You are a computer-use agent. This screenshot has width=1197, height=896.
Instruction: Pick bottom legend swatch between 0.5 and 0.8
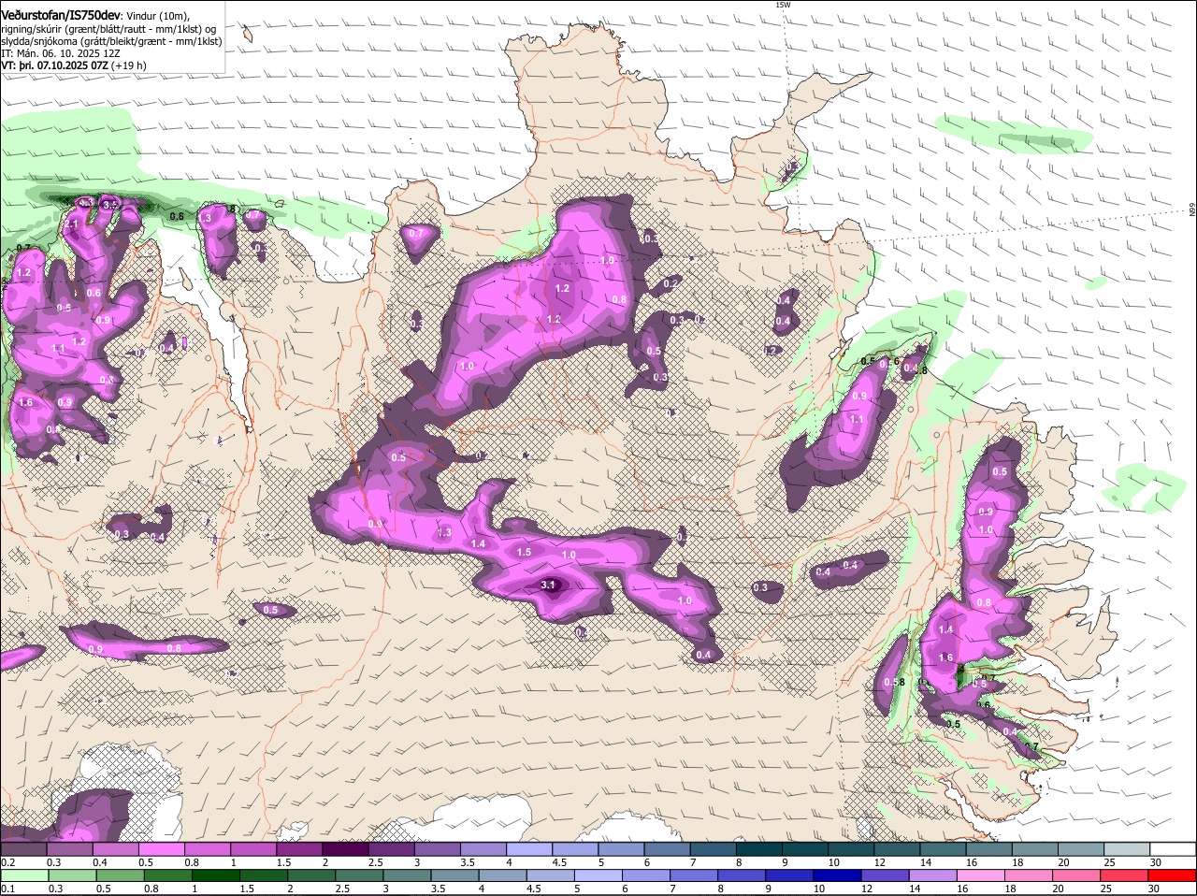click(x=120, y=875)
